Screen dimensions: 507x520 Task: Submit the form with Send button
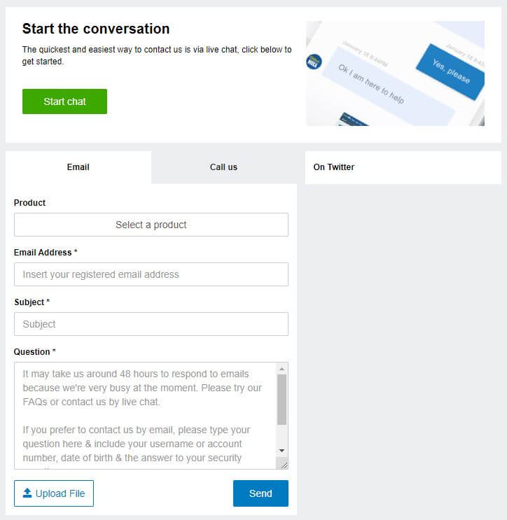(x=261, y=493)
